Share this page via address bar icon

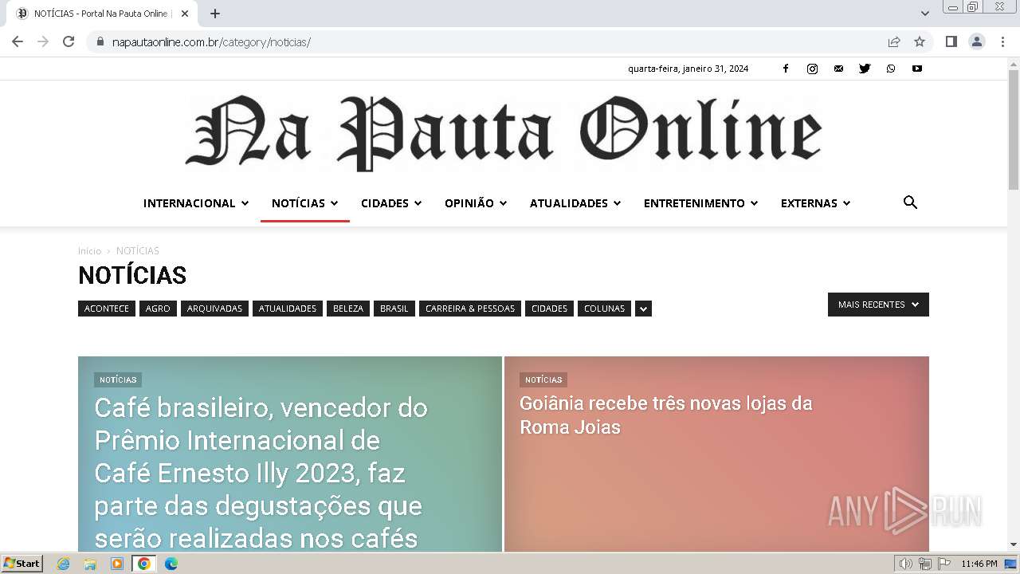click(894, 41)
